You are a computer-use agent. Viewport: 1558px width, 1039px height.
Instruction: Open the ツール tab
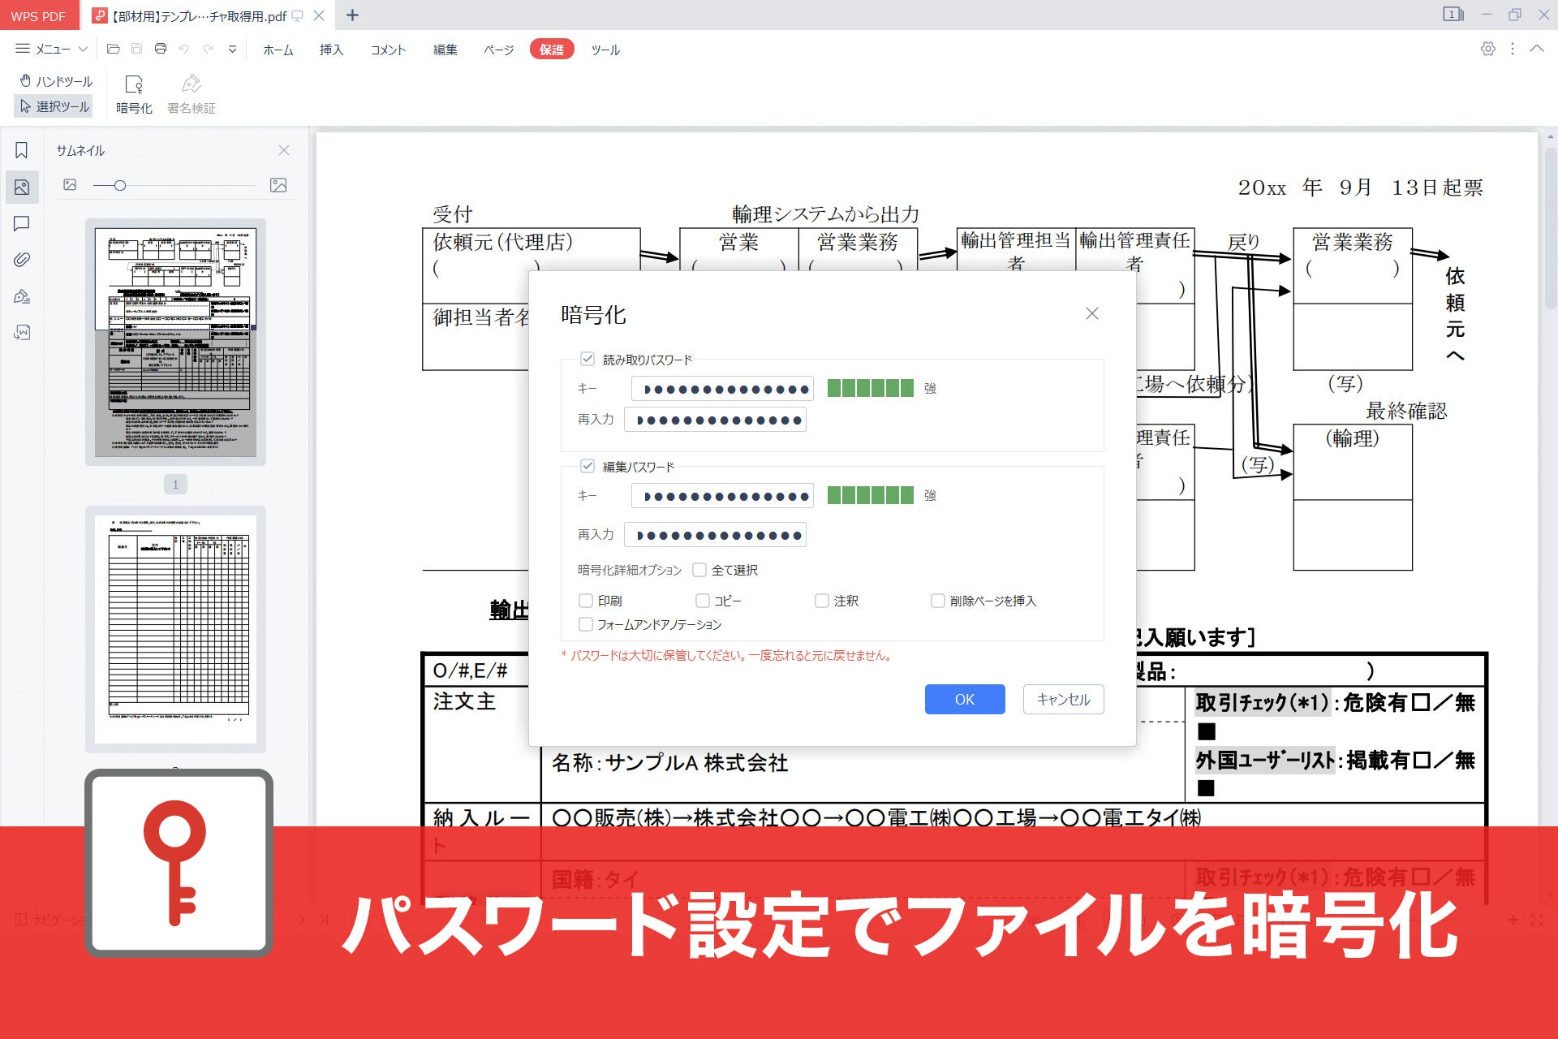[x=605, y=50]
